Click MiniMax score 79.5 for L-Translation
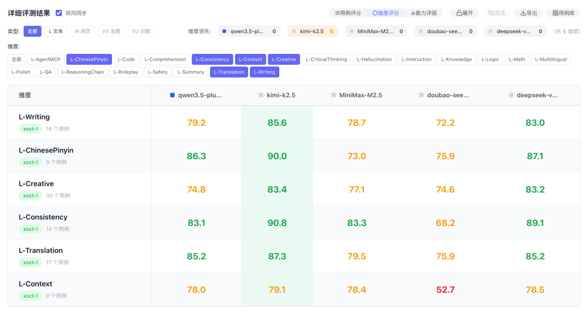Screen dimensions: 588x313 (356, 256)
